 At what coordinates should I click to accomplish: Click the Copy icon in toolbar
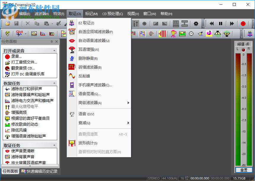coord(37,24)
